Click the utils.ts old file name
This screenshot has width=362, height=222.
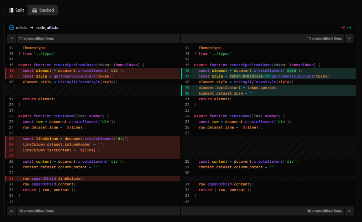22,27
